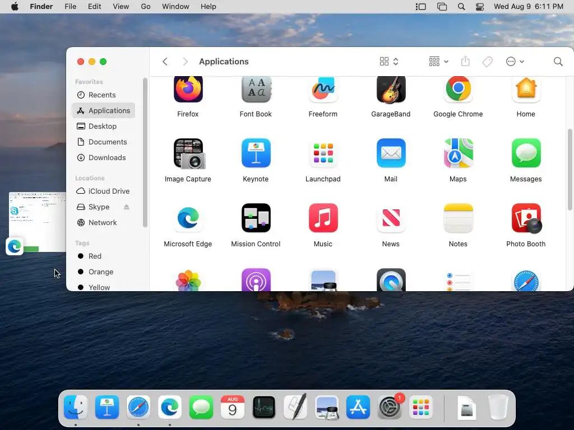Open the icon view switcher dropdown

click(389, 62)
